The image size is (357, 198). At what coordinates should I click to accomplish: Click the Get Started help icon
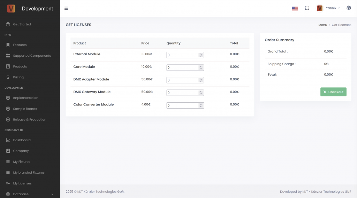(8, 24)
